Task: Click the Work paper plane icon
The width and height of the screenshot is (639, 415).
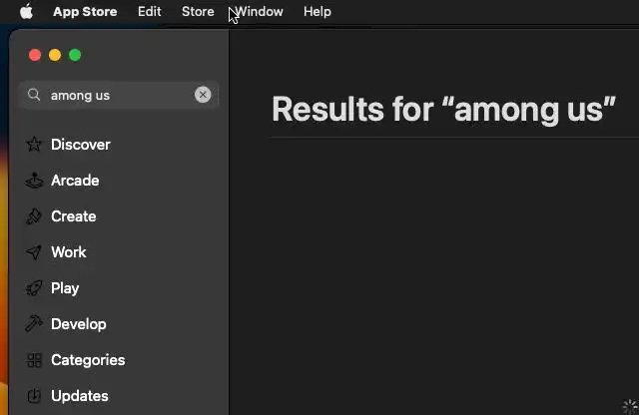Action: click(x=34, y=252)
